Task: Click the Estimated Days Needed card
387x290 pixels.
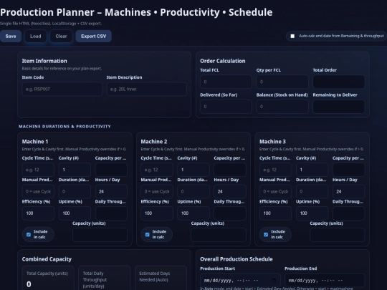Action: tap(161, 278)
